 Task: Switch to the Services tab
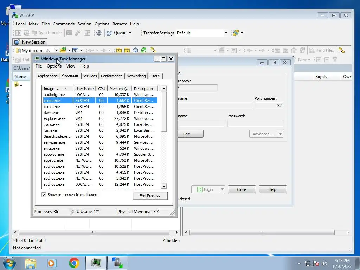point(90,76)
